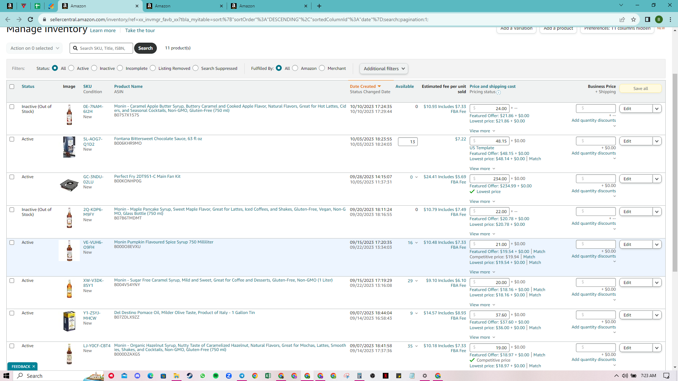Open Telegram from the taskbar
The width and height of the screenshot is (678, 381).
(242, 376)
